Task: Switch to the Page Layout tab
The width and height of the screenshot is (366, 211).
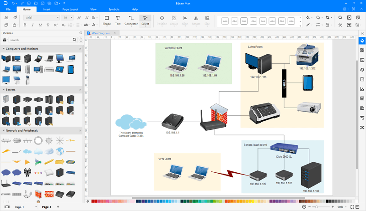Action: [x=70, y=9]
